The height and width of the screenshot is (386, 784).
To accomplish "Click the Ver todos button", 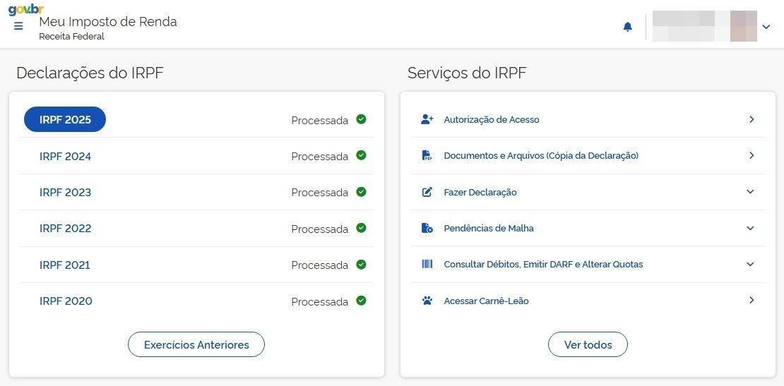I will tap(588, 345).
